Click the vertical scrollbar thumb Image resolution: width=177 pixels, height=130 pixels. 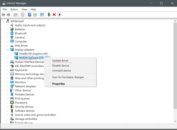click(x=175, y=66)
